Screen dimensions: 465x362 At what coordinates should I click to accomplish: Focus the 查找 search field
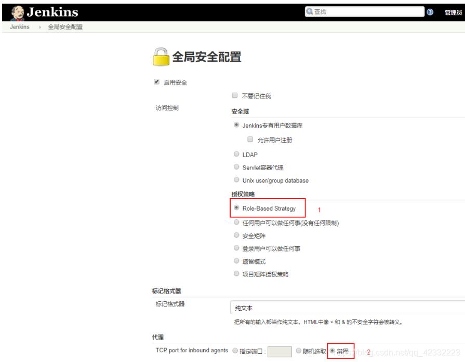[x=365, y=11]
